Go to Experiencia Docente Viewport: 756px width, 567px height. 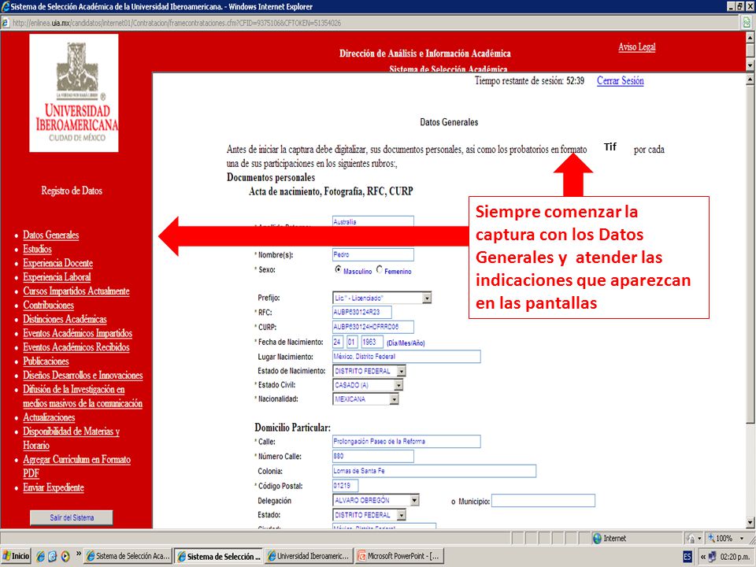pos(57,263)
